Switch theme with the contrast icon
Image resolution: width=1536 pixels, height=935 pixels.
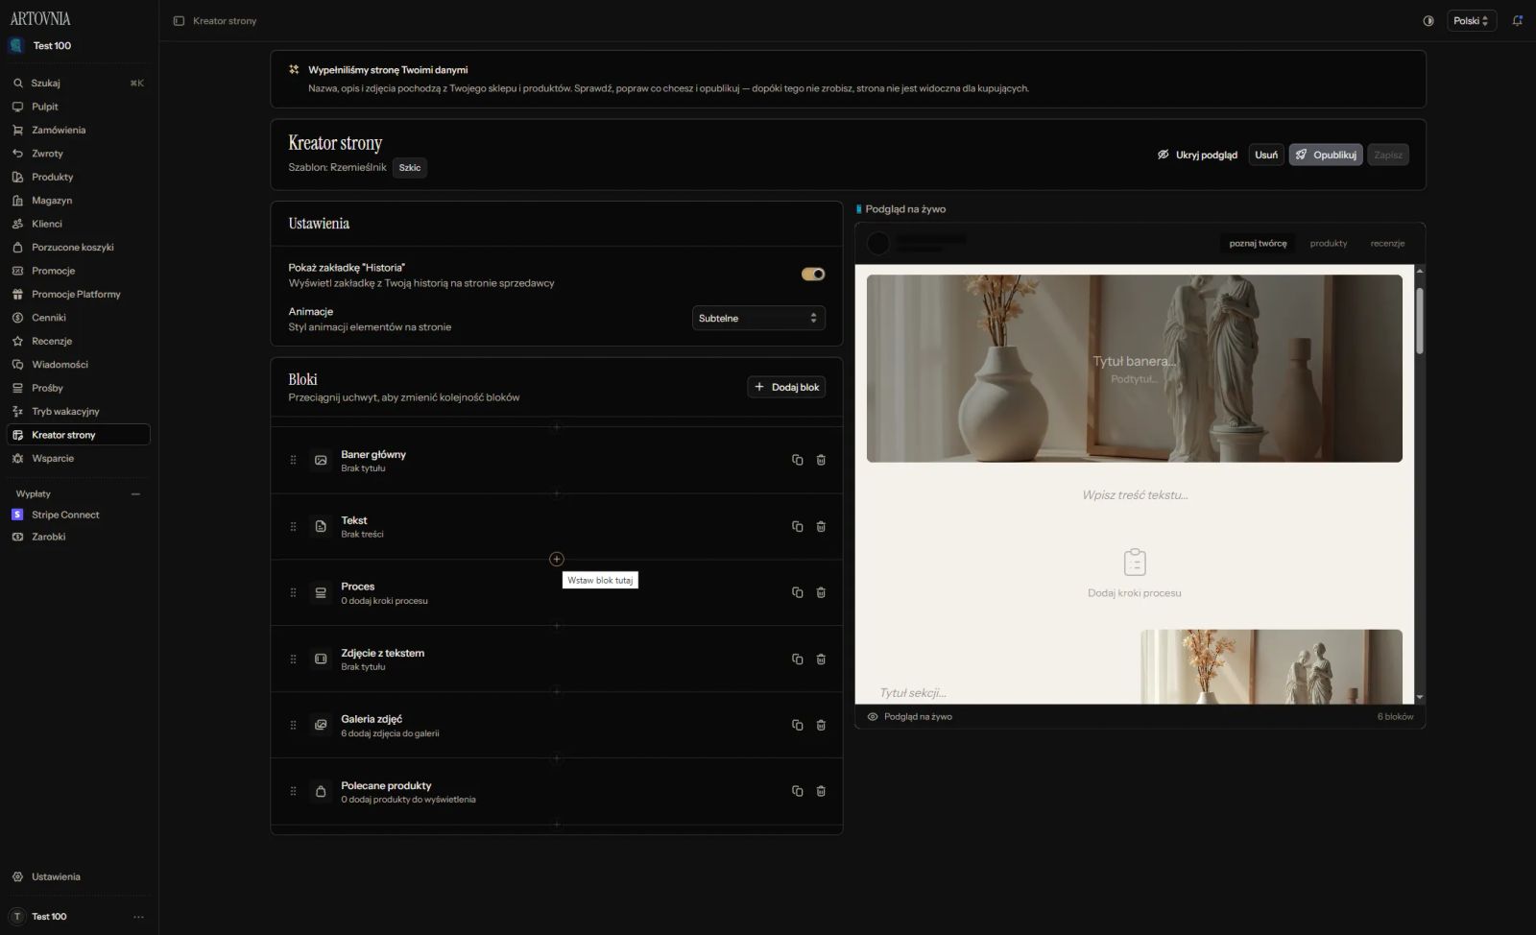(1428, 21)
